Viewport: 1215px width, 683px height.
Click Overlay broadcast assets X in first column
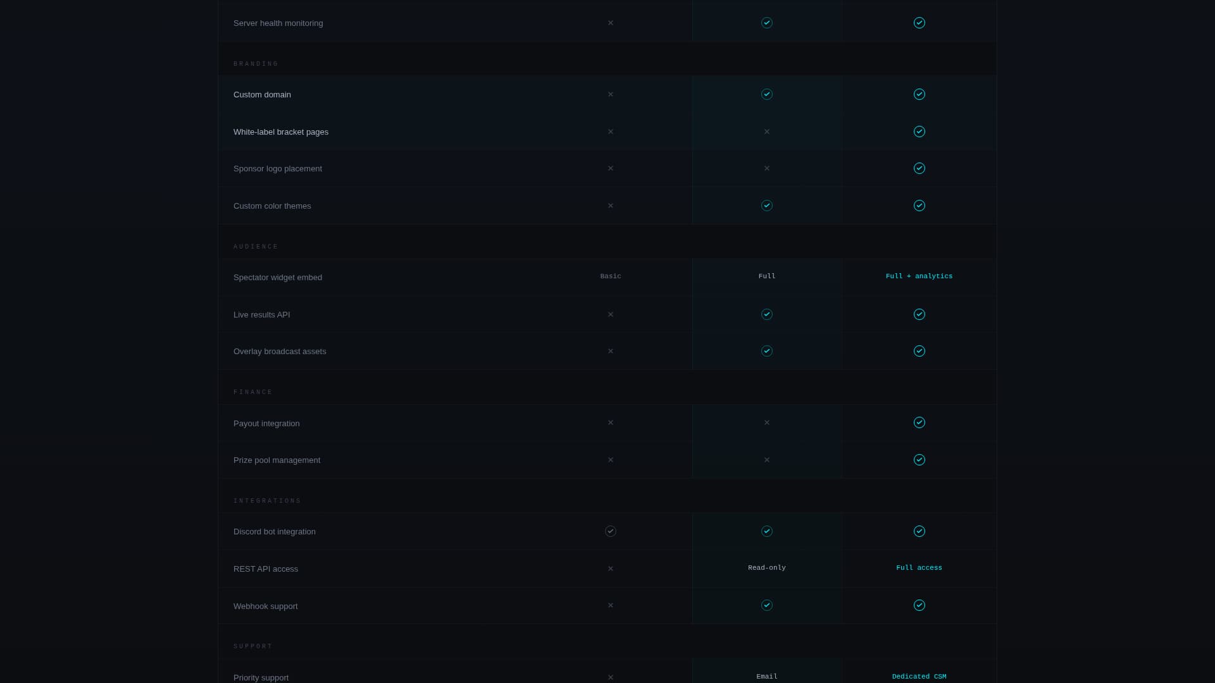click(x=611, y=351)
